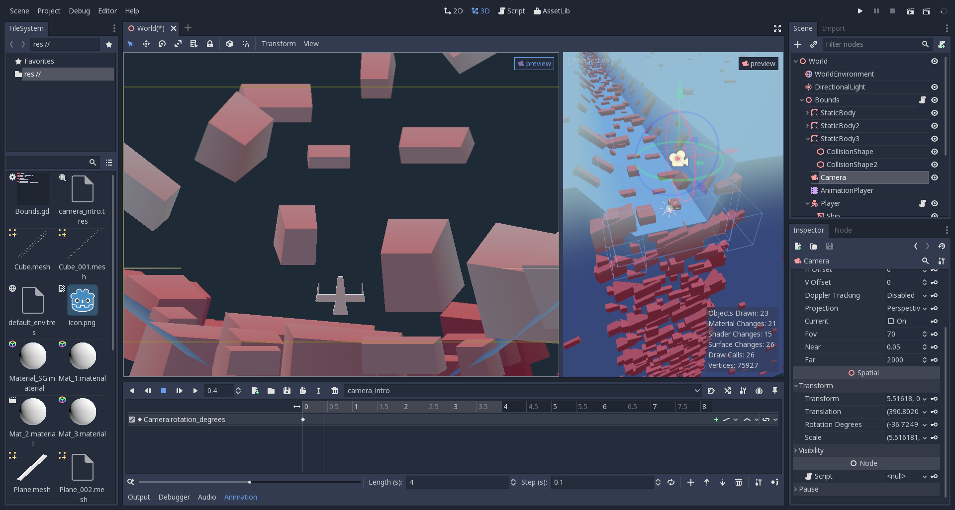Select the Rotate mode tool
The image size is (955, 510).
(x=162, y=44)
